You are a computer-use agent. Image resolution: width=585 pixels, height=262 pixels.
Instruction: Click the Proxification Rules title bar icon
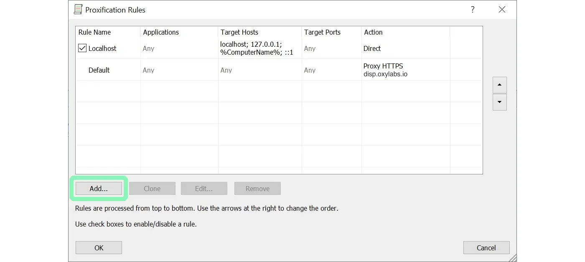(78, 9)
